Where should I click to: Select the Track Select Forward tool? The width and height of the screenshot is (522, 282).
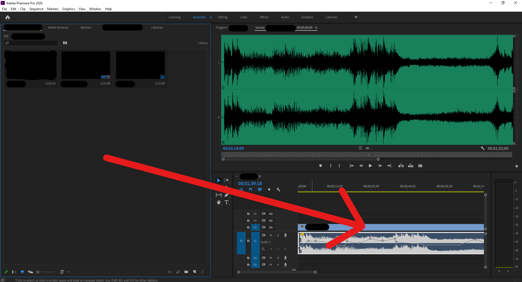coord(227,180)
